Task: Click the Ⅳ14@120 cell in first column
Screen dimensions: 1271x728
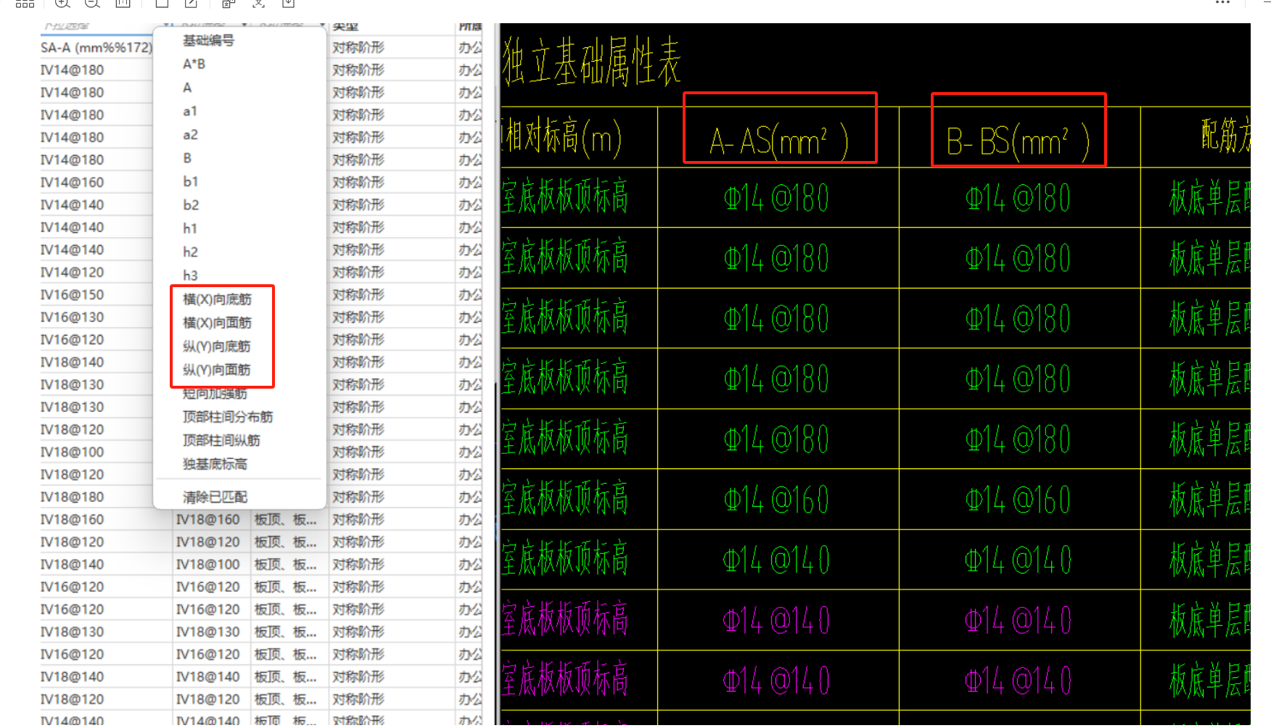Action: (x=73, y=272)
